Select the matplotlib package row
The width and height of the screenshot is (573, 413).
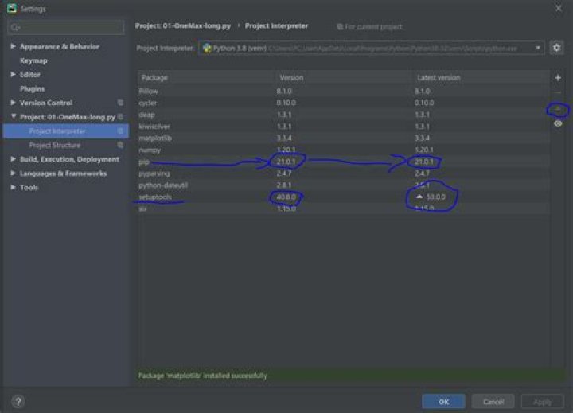click(x=344, y=138)
